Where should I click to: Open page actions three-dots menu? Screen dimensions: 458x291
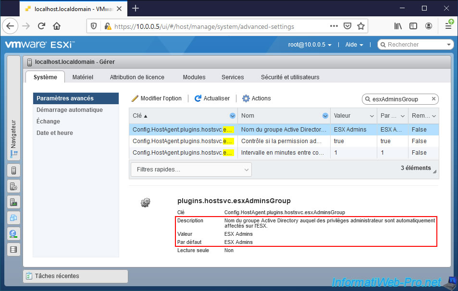pyautogui.click(x=334, y=26)
